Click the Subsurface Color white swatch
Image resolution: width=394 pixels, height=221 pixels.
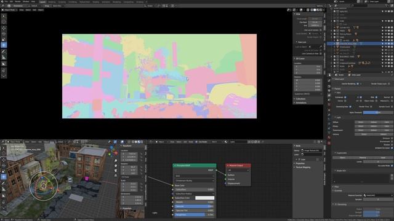click(205, 198)
